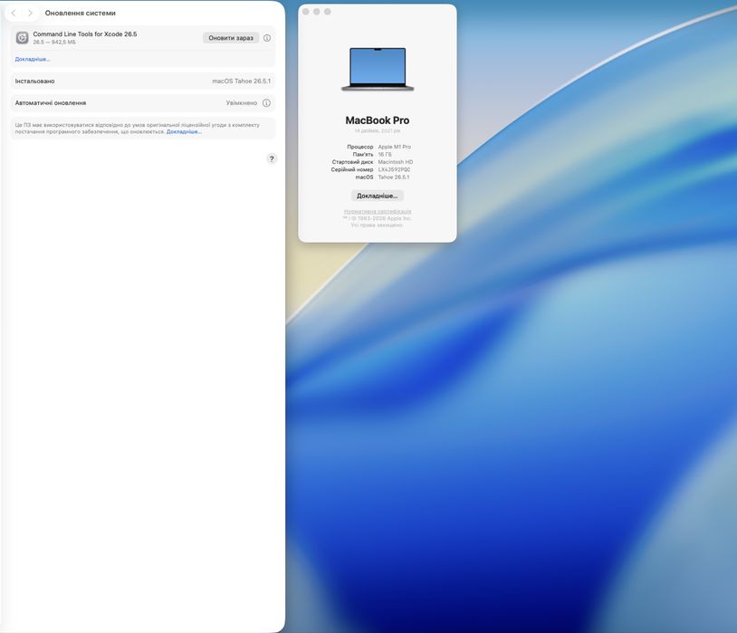Close the About This Mac window
This screenshot has width=737, height=633.
point(306,12)
